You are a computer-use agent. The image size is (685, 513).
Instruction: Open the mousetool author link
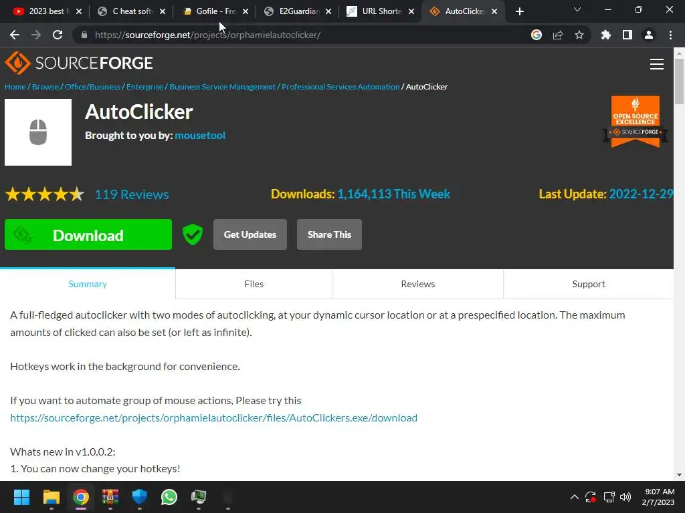pyautogui.click(x=200, y=135)
